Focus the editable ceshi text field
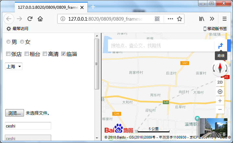233x143 pixels. tap(28, 126)
